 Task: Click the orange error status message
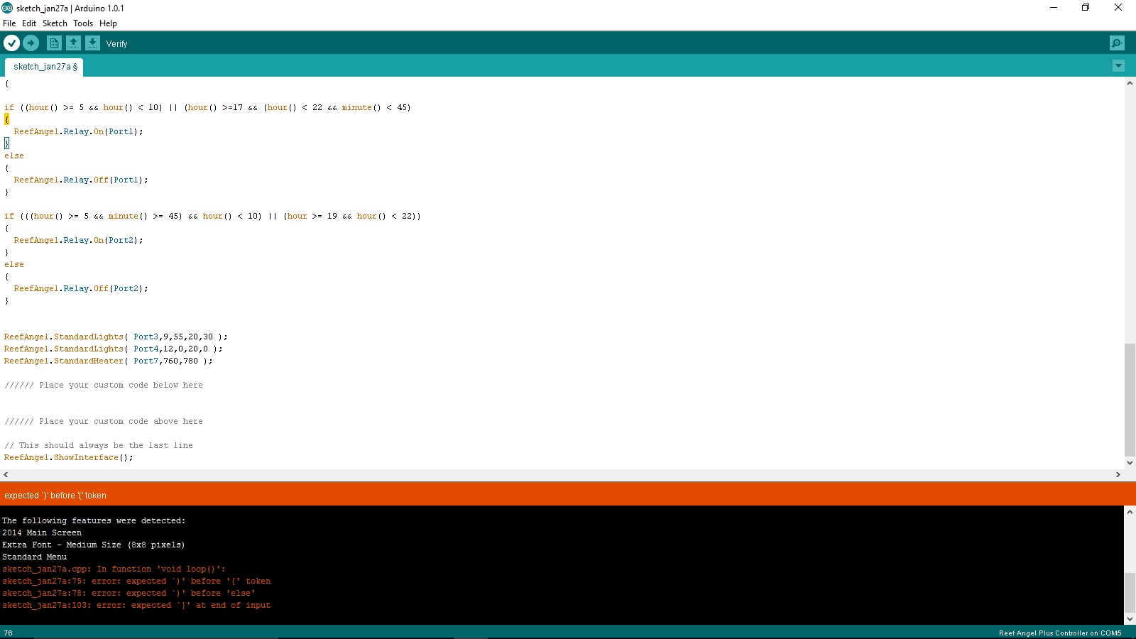55,496
